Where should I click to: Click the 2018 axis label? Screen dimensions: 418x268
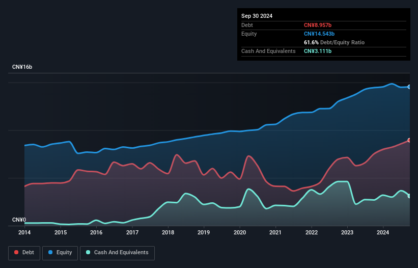point(168,232)
